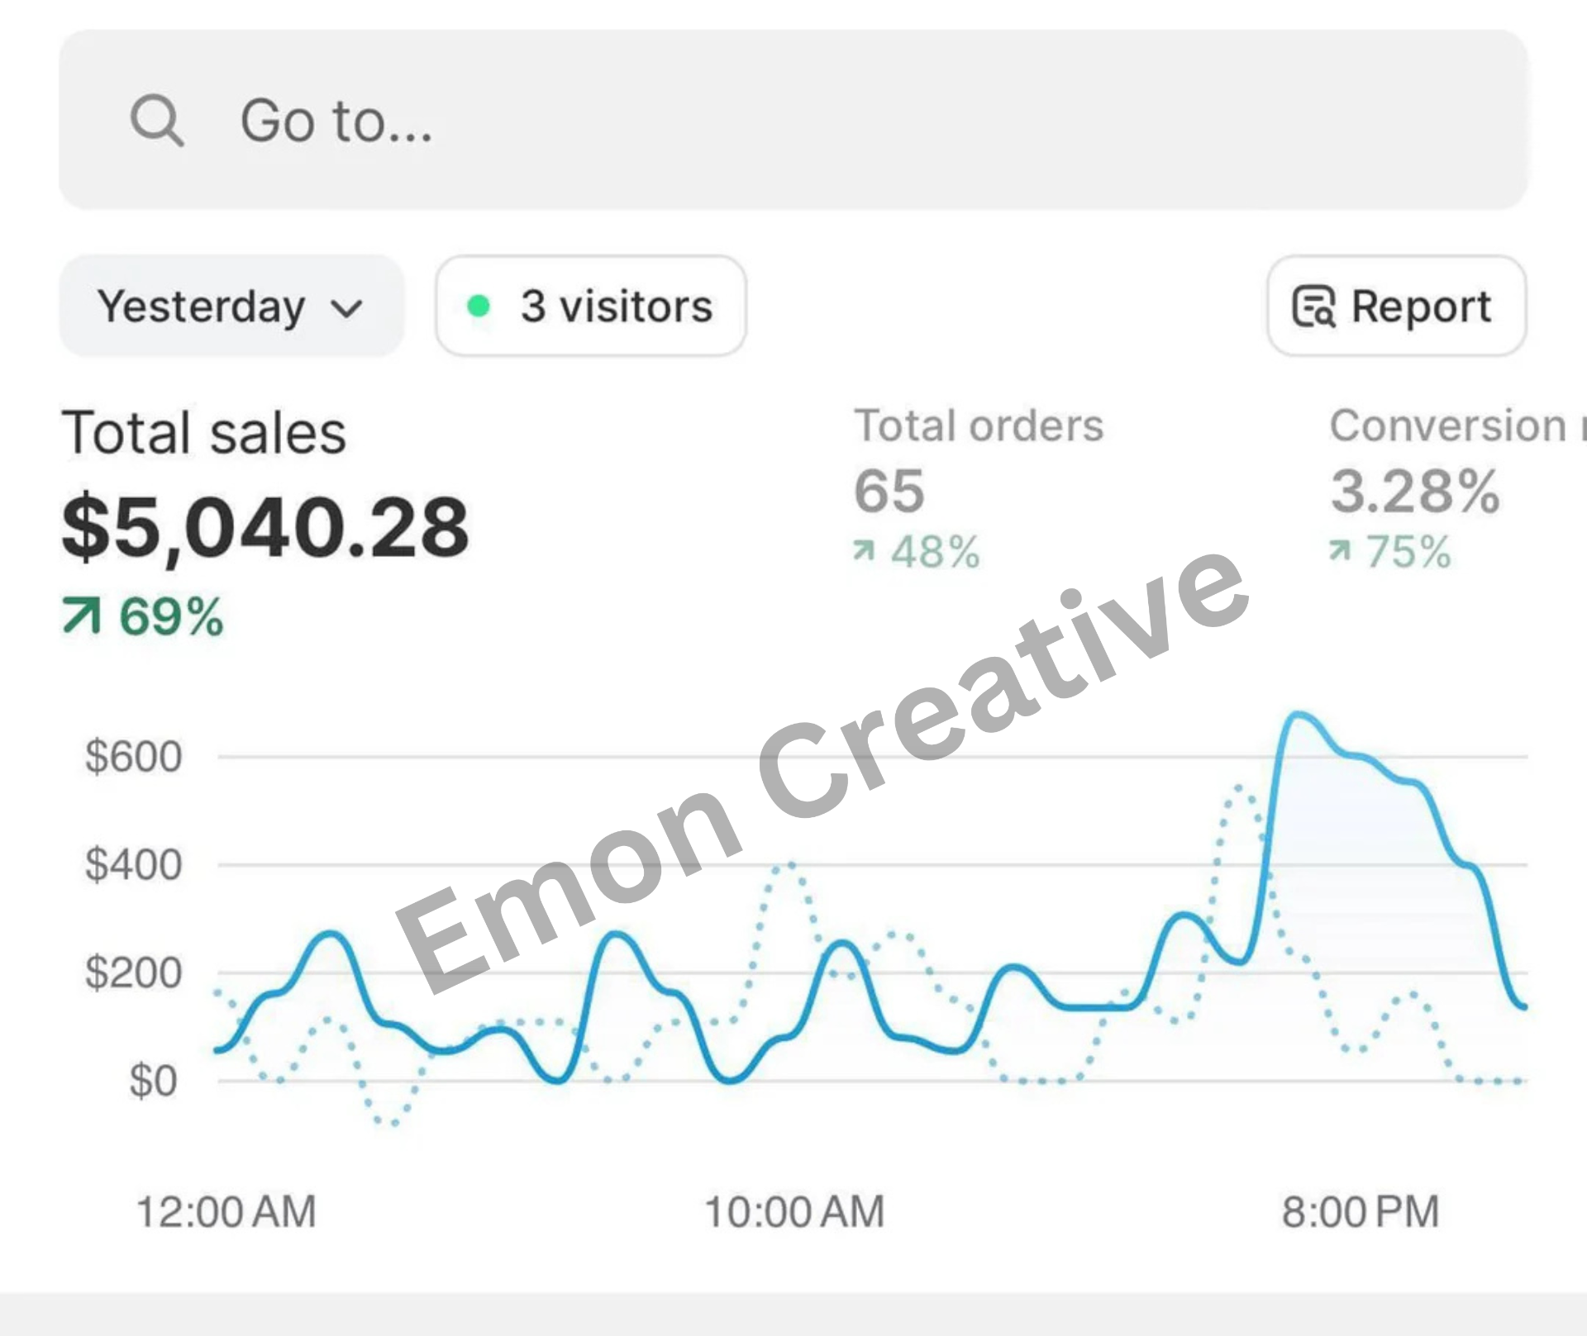
Task: Click the 8:00 PM time label
Action: pyautogui.click(x=1361, y=1212)
